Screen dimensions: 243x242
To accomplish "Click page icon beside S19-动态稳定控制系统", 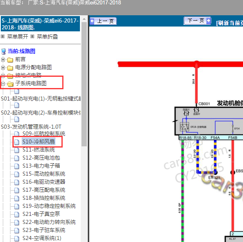I will (17, 206).
